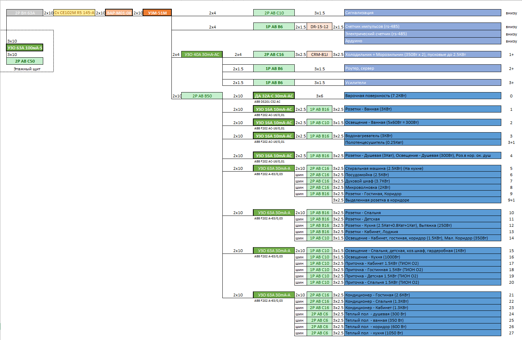The image size is (522, 340).
Task: Select the 'ABB DS201 C32 AC' label
Action: pyautogui.click(x=267, y=102)
